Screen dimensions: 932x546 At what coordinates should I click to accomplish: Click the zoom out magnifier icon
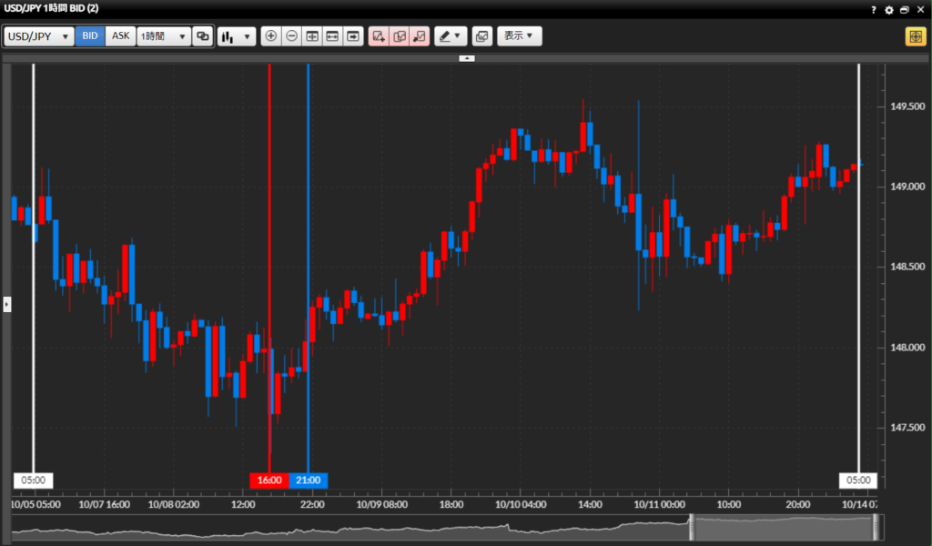tap(291, 36)
